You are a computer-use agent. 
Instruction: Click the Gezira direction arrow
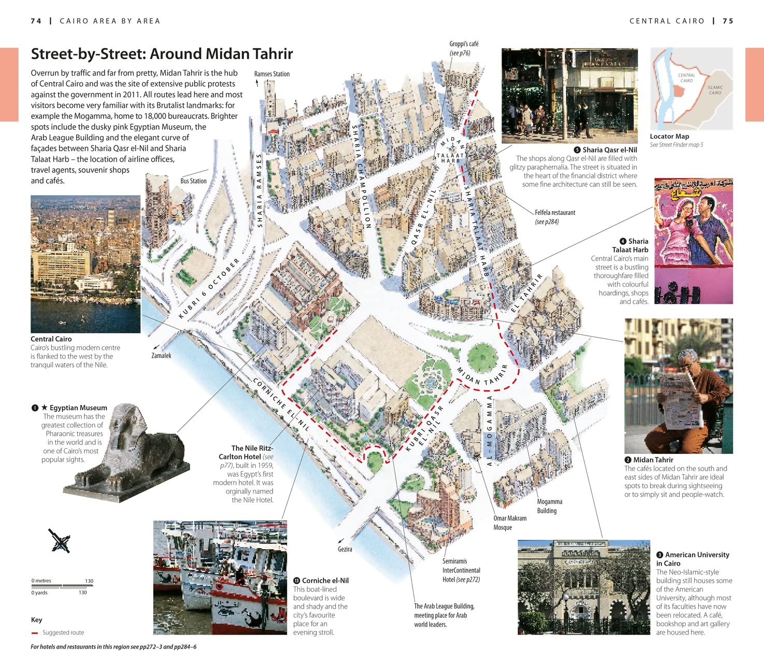(x=340, y=541)
